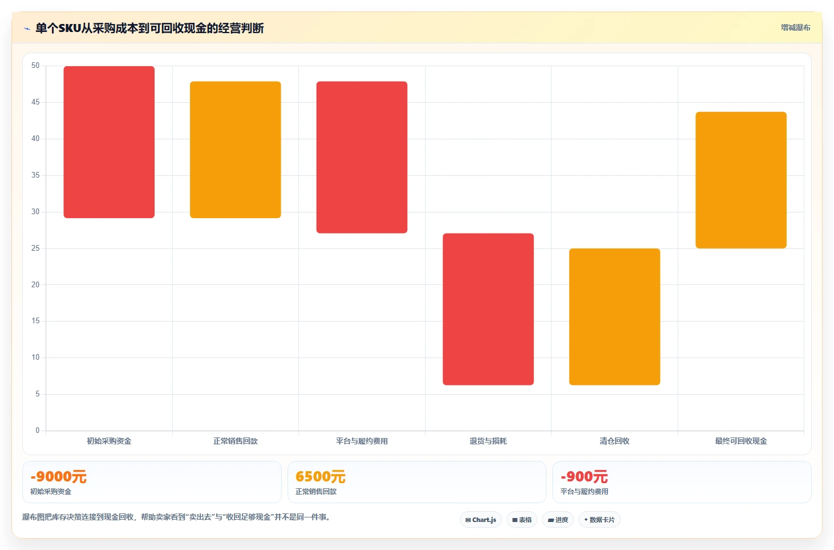Open the -9000元 data card
The height and width of the screenshot is (550, 834).
pos(152,482)
